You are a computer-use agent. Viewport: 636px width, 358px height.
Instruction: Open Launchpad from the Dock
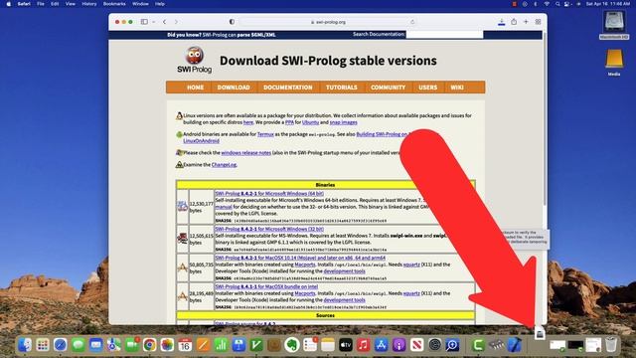click(43, 345)
